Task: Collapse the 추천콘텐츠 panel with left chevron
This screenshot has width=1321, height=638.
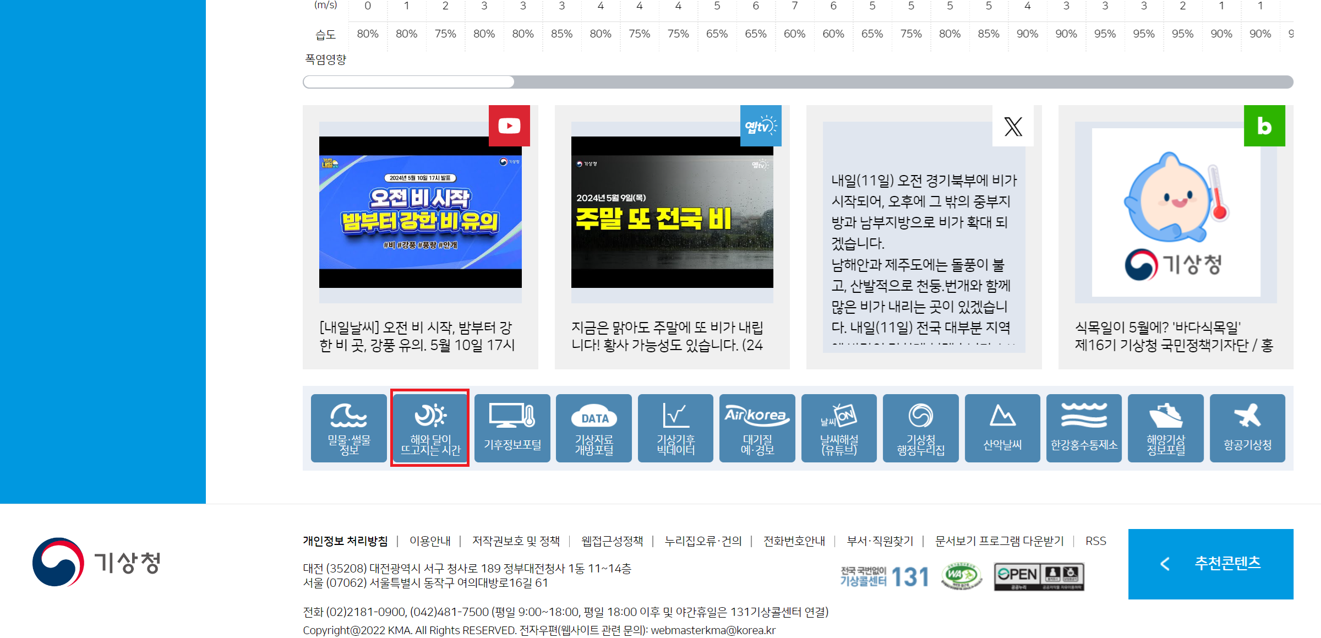Action: pos(1165,564)
